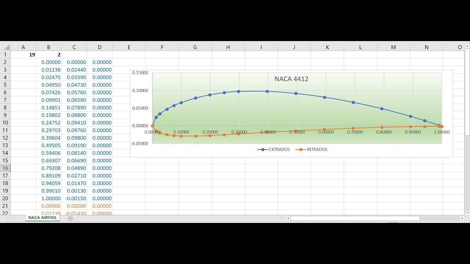Click the 0.15000 vertical axis label
This screenshot has width=470, height=264.
coord(140,73)
